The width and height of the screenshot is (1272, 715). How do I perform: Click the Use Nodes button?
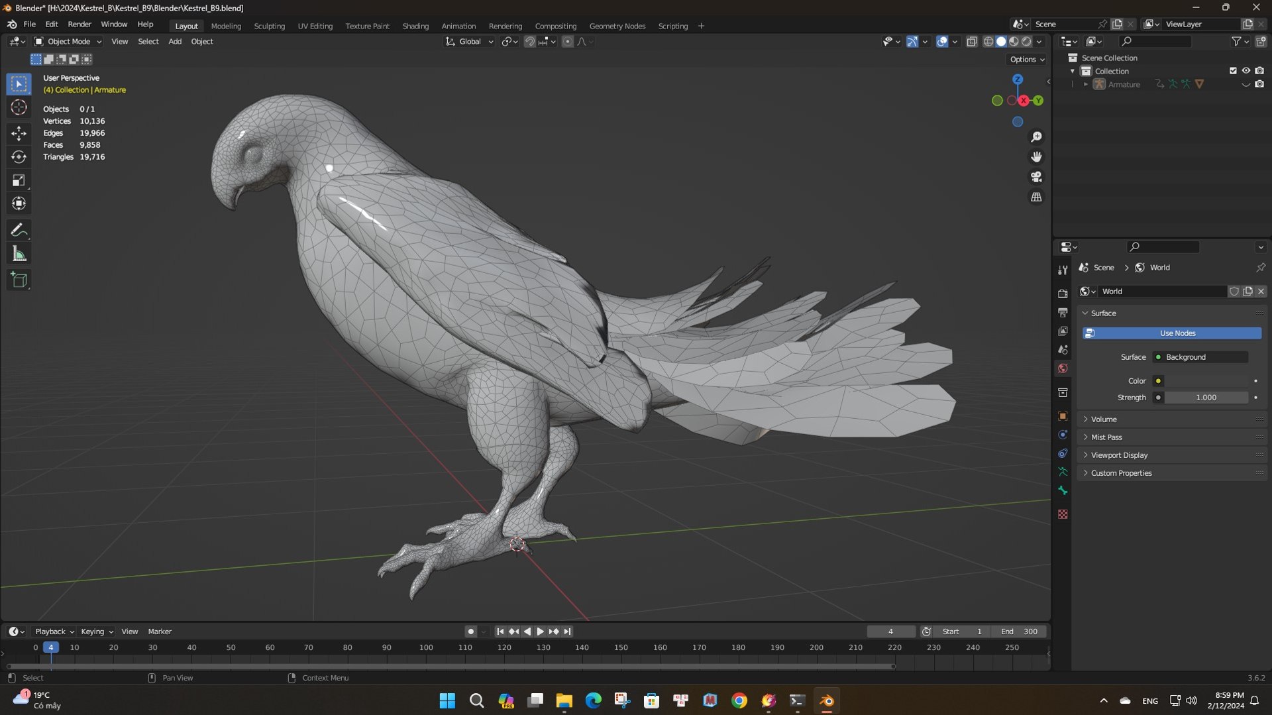click(x=1172, y=333)
